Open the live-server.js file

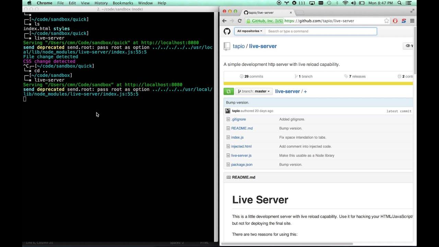tap(241, 155)
